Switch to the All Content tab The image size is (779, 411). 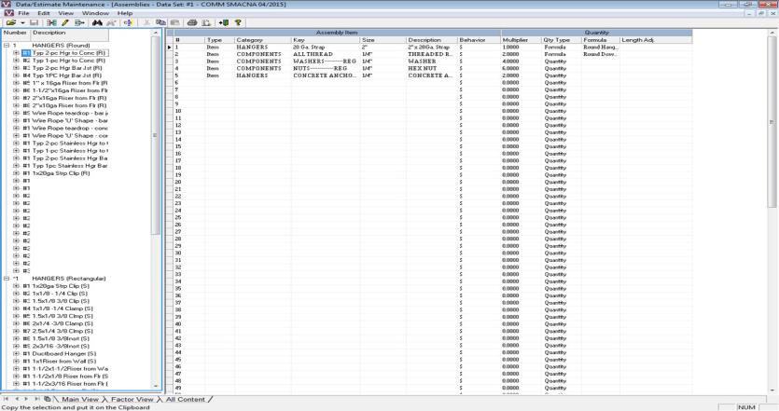tap(185, 399)
